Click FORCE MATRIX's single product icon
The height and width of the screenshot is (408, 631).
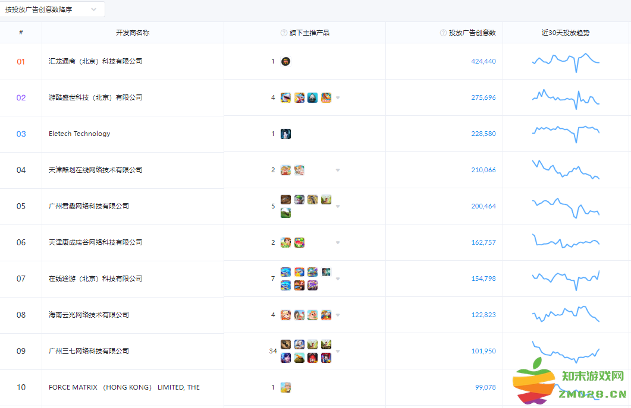[285, 387]
